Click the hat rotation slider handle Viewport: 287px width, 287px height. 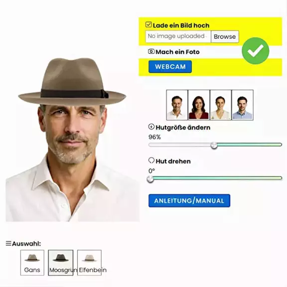[150, 179]
